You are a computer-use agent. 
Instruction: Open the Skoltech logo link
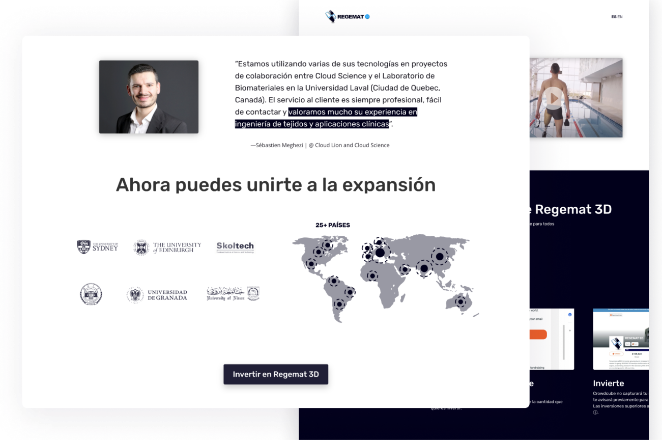pyautogui.click(x=234, y=246)
